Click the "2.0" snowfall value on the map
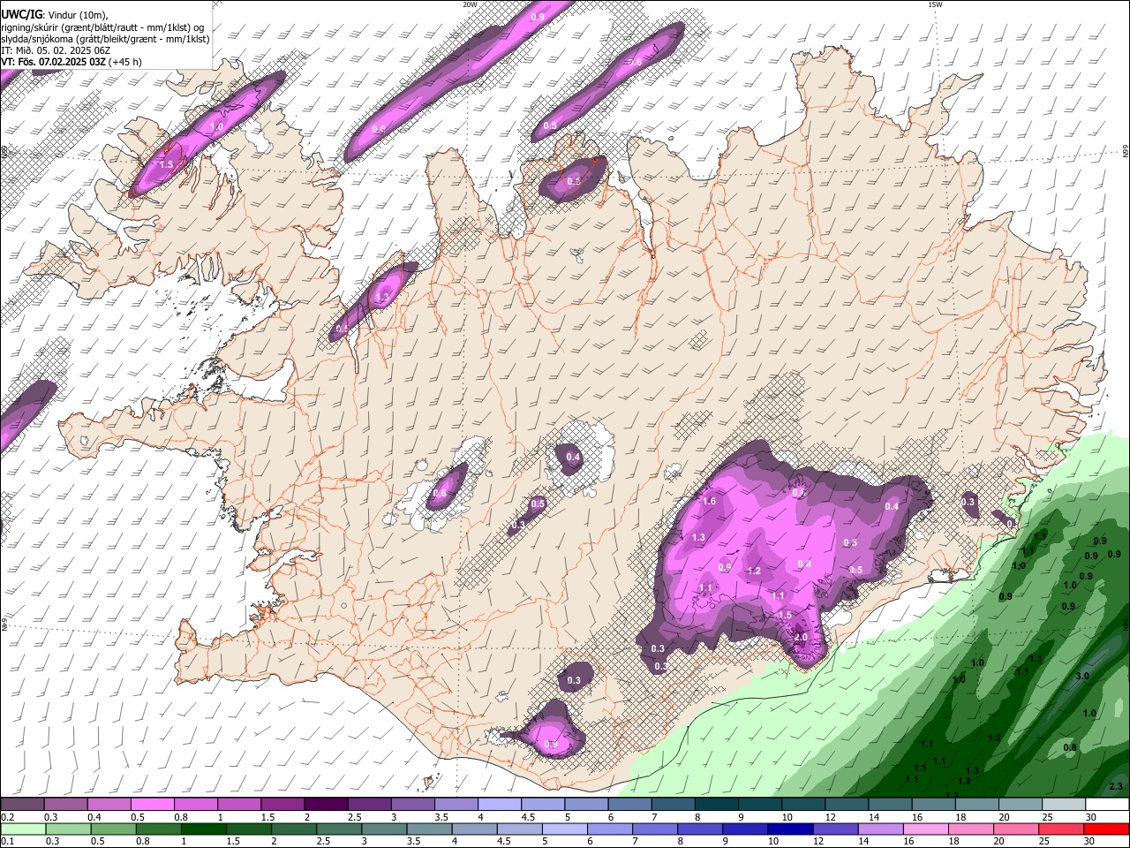The image size is (1130, 848). tap(802, 637)
